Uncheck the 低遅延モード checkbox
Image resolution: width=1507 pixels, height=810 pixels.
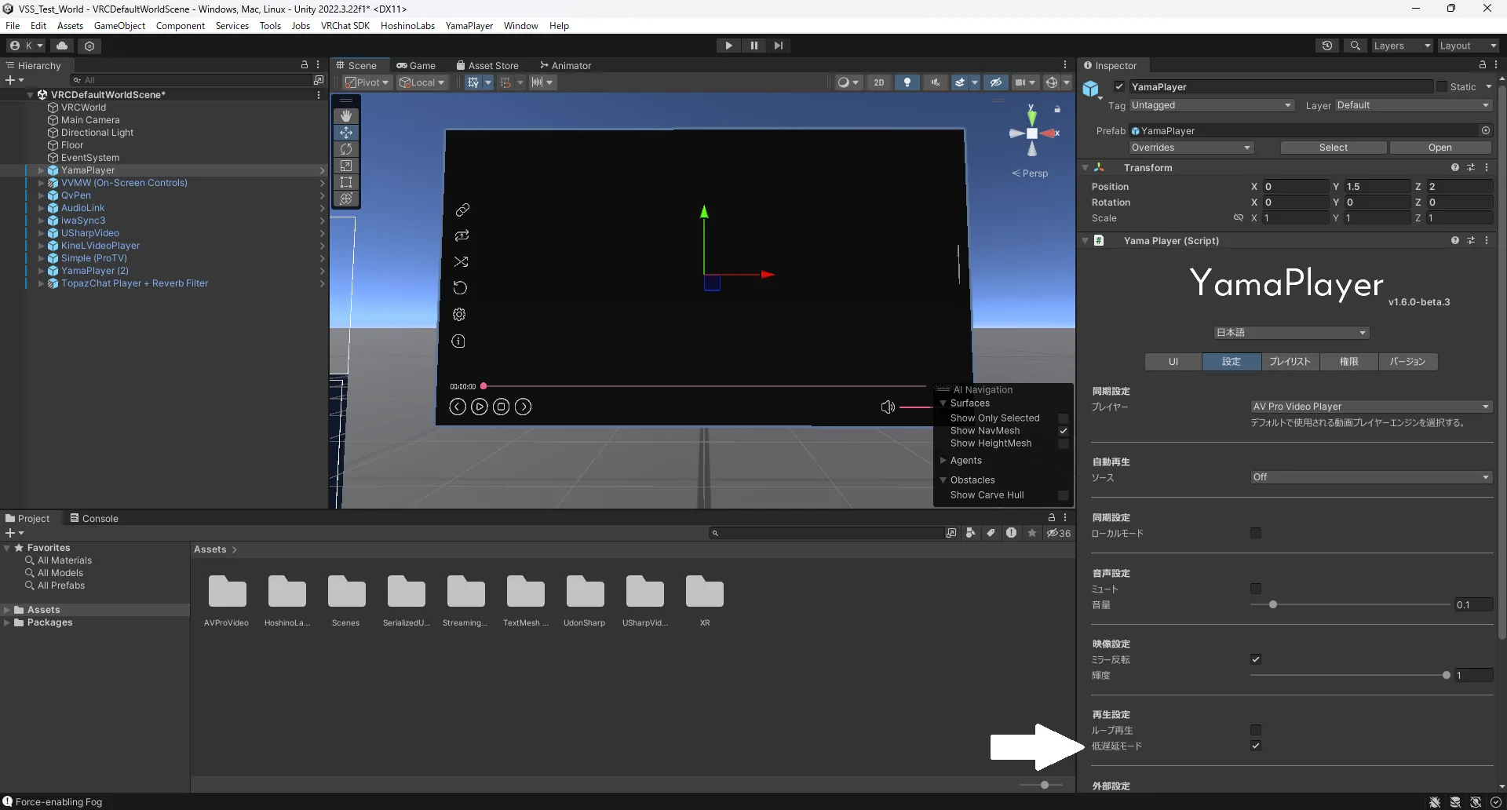(x=1256, y=746)
